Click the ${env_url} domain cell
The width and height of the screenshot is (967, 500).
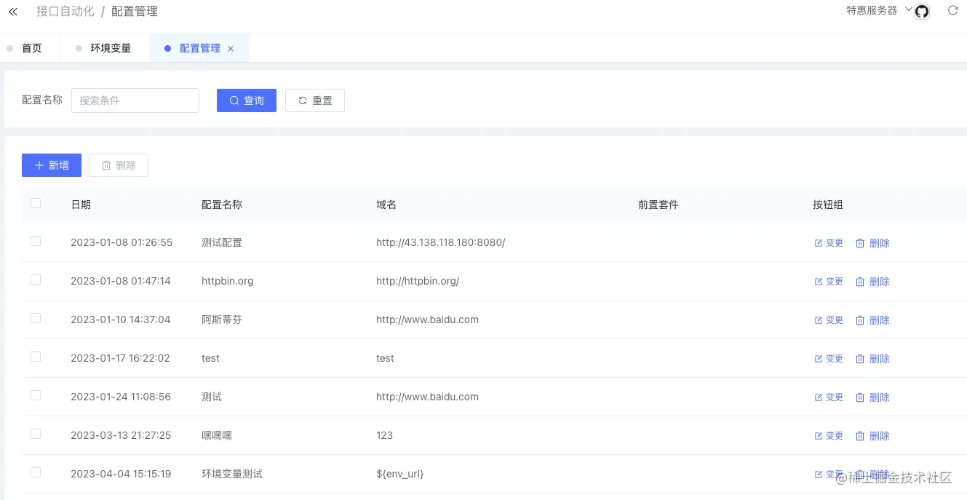[400, 474]
